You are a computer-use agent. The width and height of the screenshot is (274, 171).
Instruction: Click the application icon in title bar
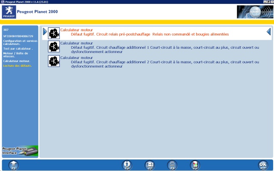click(x=3, y=2)
